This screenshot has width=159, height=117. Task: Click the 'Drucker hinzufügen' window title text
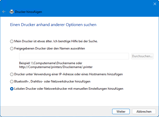pyautogui.click(x=28, y=12)
